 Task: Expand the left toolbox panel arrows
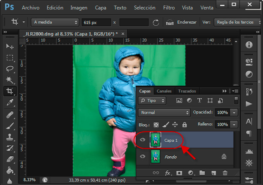(x=6, y=32)
